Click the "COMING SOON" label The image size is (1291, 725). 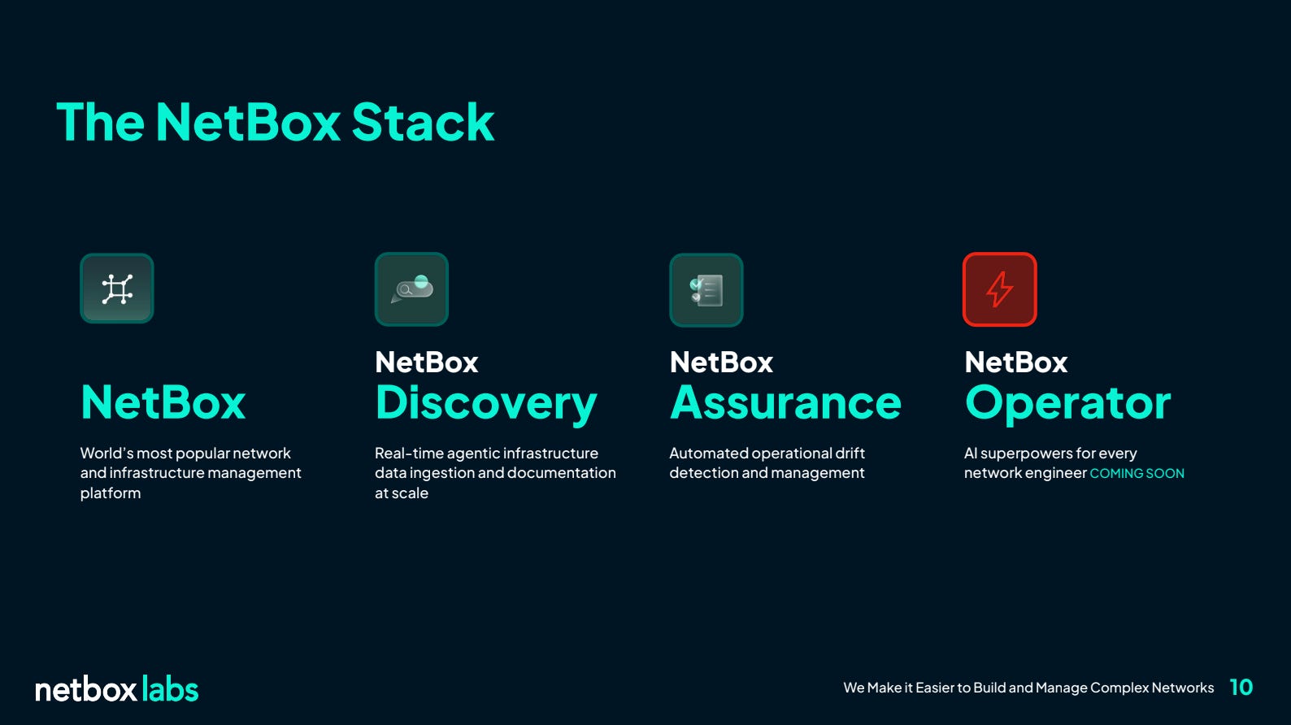(x=1137, y=473)
